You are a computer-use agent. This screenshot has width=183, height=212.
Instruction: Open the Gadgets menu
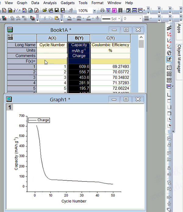[67, 3]
